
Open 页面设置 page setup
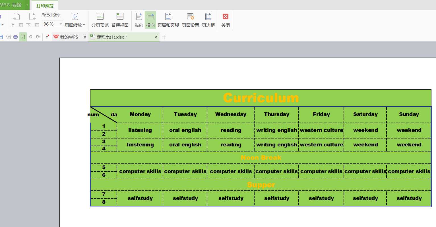point(191,20)
